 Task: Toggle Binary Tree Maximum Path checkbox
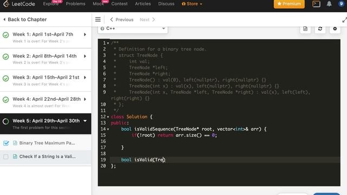6,143
